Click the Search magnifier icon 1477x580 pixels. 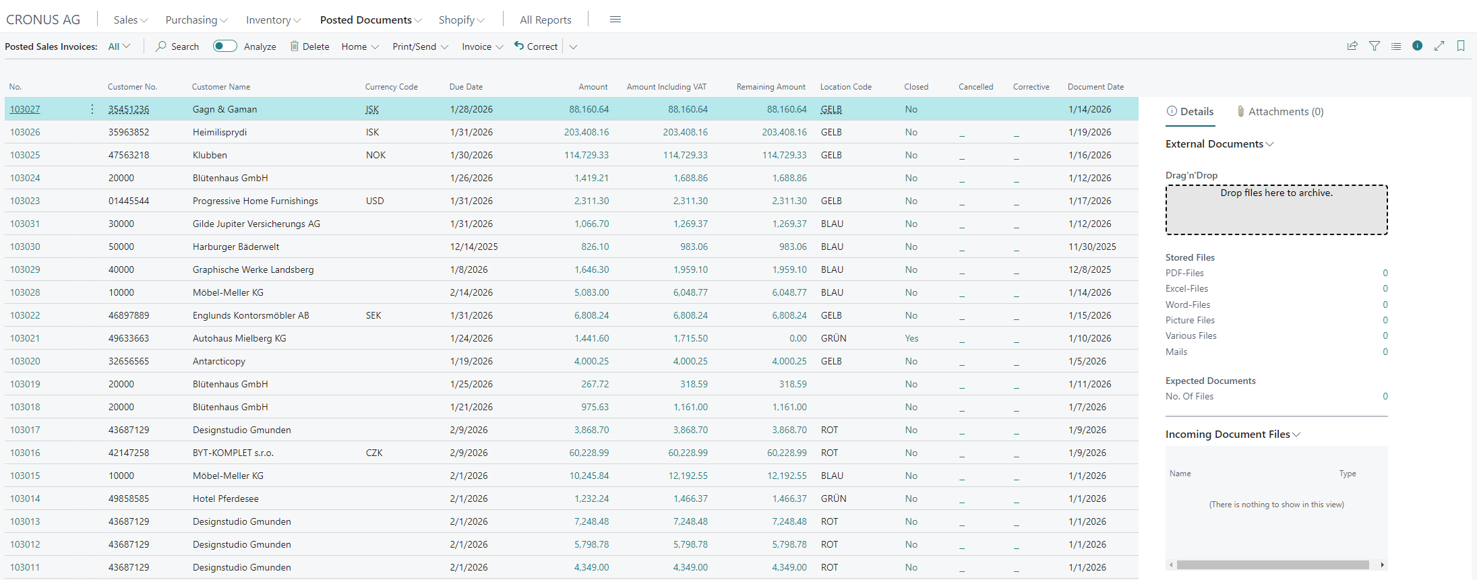coord(161,46)
